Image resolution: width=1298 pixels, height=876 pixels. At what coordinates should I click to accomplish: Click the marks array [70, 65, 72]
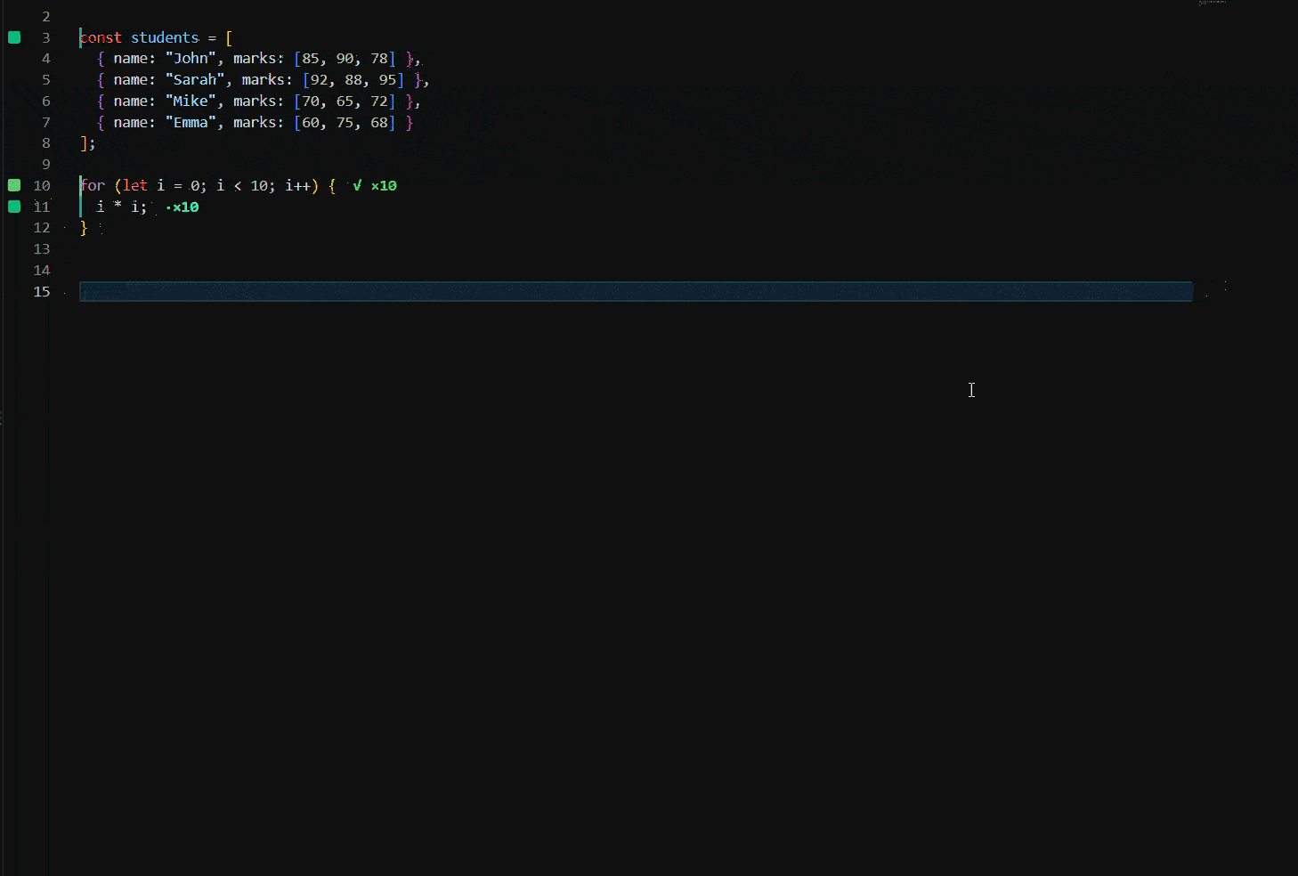(345, 101)
